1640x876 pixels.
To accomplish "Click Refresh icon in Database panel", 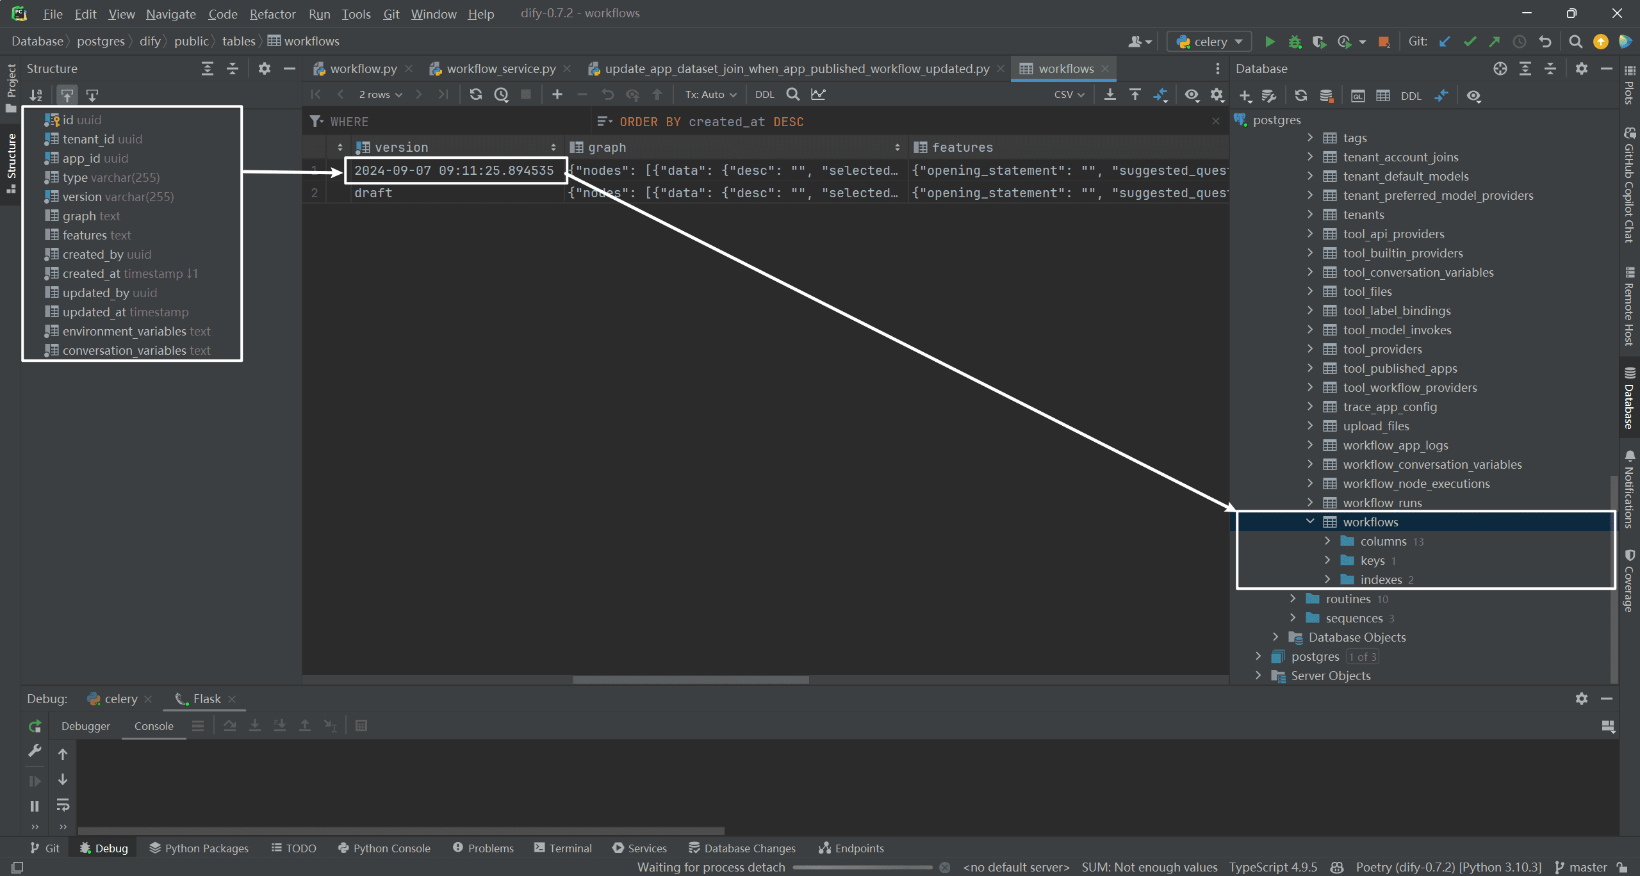I will (x=1300, y=95).
